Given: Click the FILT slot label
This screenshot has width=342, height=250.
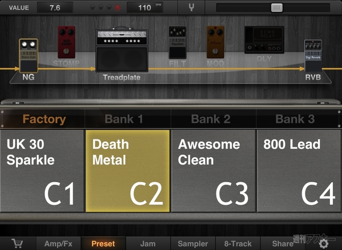Looking at the screenshot, I should pos(177,64).
